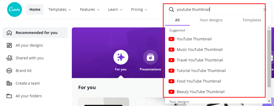Click the scrollbar up arrow in search results
The height and width of the screenshot is (106, 274).
click(269, 28)
